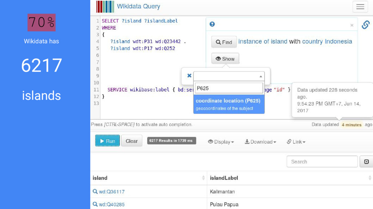Click SELECT line in the query editor

140,21
